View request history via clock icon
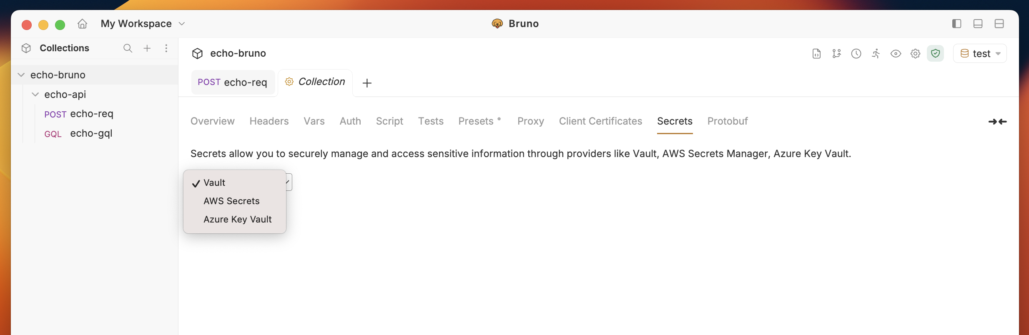 point(856,53)
